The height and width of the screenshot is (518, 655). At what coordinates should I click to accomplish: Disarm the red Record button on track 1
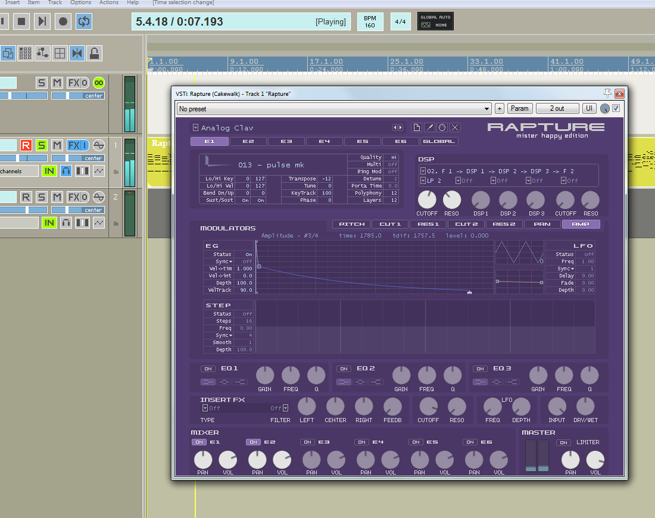tap(26, 145)
